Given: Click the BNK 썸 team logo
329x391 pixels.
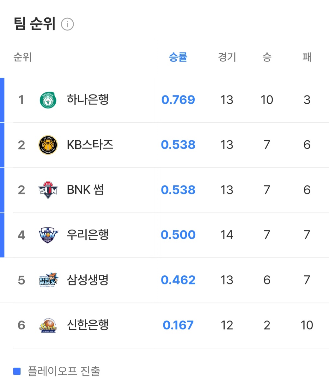Looking at the screenshot, I should [48, 190].
